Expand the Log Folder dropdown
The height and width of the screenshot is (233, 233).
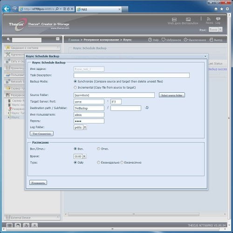click(85, 127)
